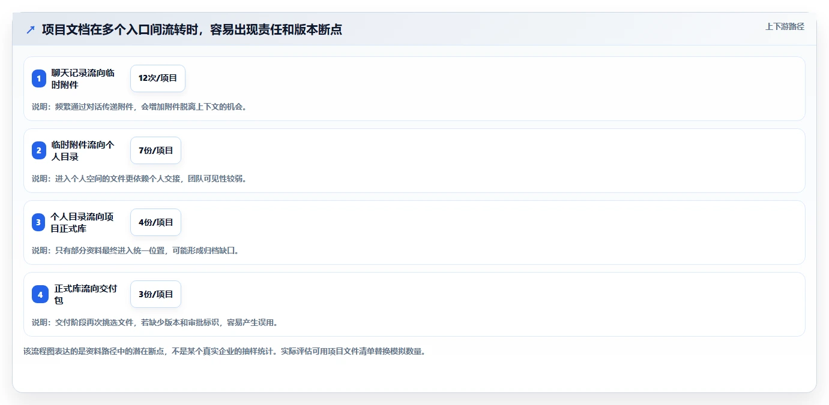Click step number 2 badge
Viewport: 829px width, 405px height.
point(39,150)
